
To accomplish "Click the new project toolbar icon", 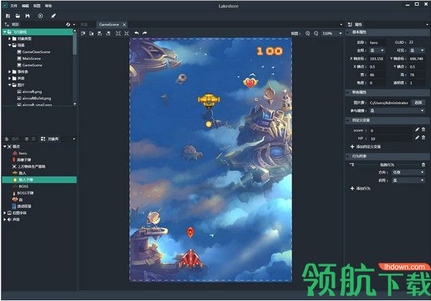I will (8, 16).
